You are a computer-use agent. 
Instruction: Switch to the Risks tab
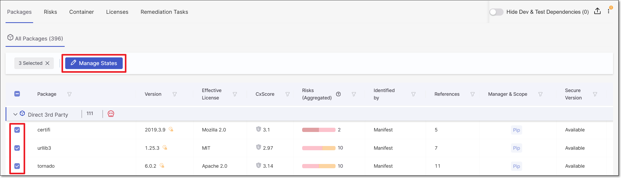point(50,12)
